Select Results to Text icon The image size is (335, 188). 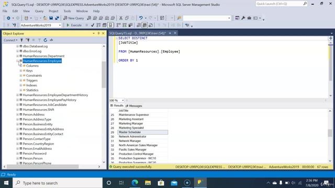[139, 25]
